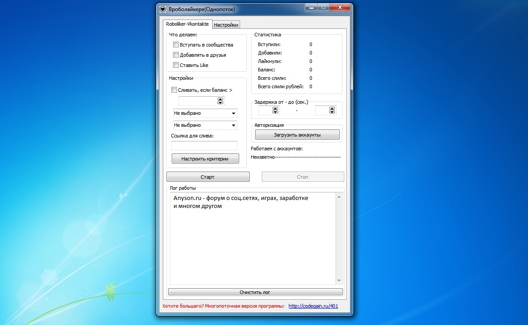Click the Настроить критерии button

[x=205, y=159]
